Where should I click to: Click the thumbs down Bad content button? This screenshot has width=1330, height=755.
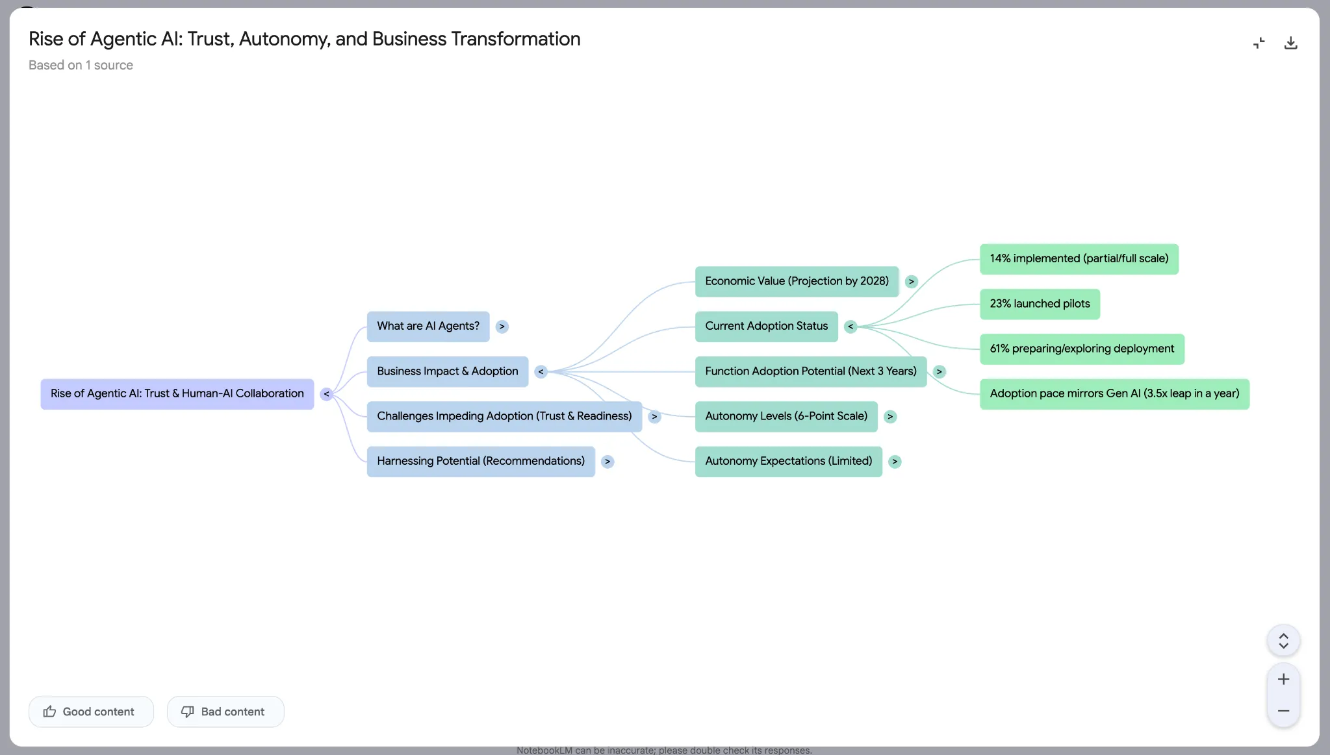click(x=225, y=712)
